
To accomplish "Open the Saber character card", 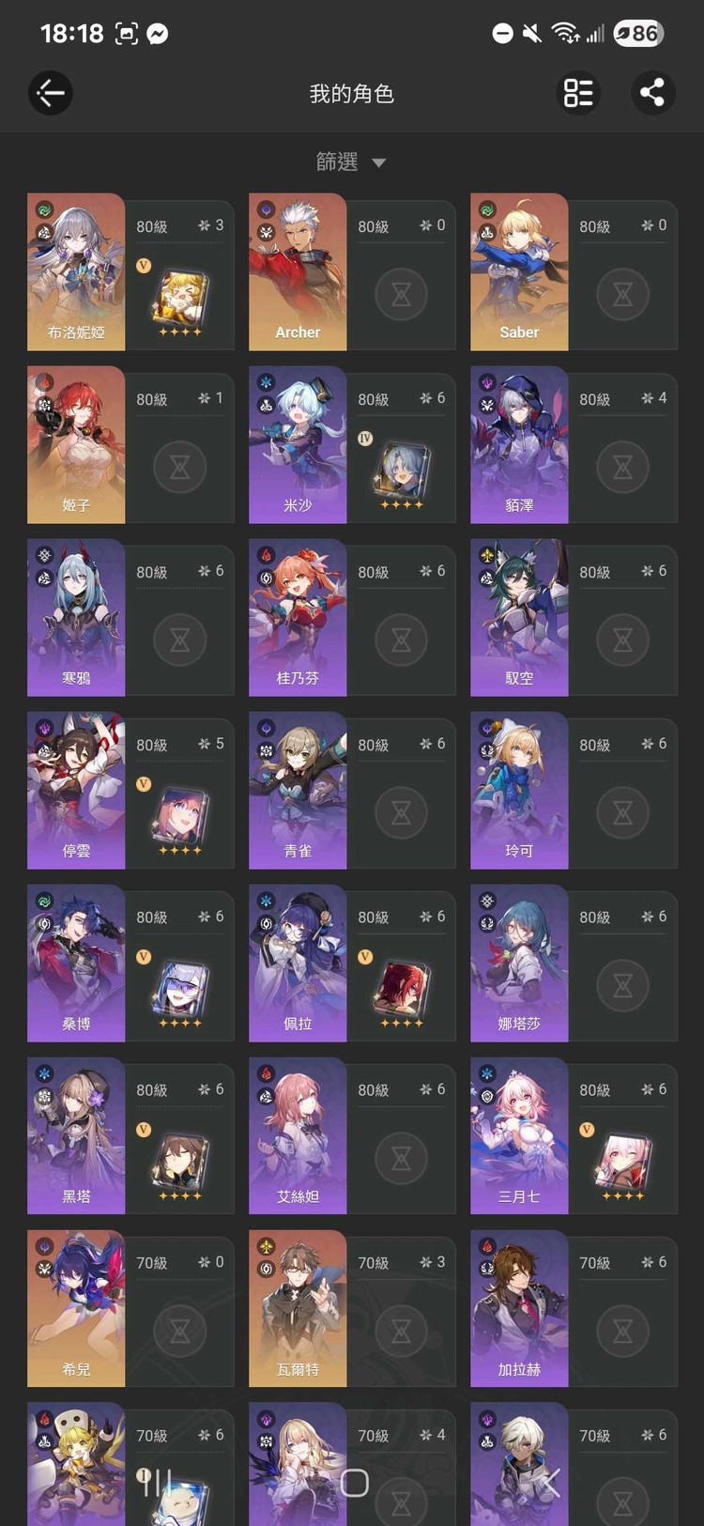I will click(519, 272).
